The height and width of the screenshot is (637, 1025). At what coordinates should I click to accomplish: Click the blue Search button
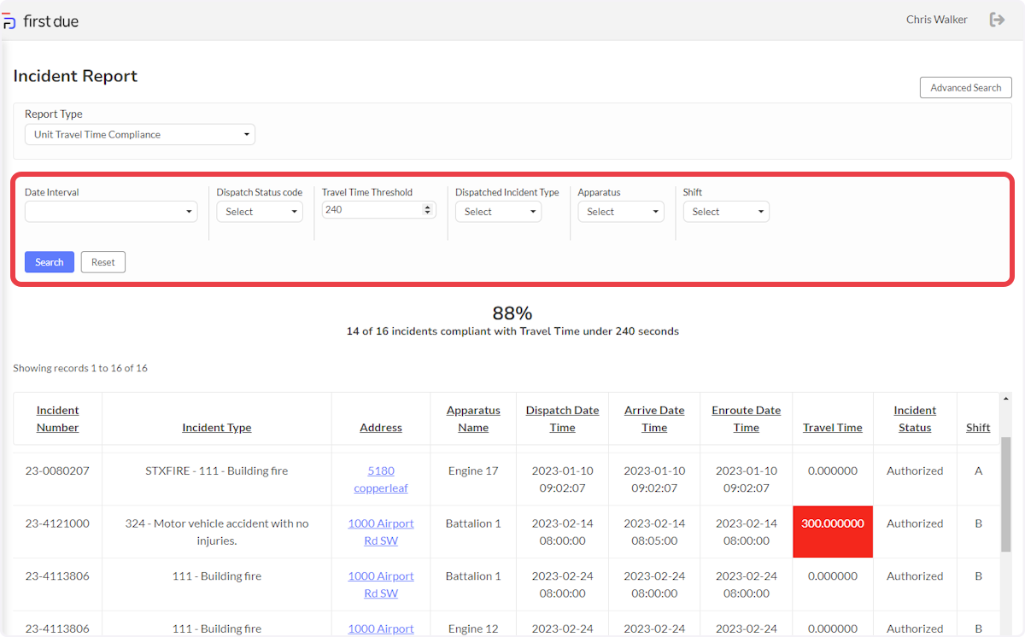point(50,262)
